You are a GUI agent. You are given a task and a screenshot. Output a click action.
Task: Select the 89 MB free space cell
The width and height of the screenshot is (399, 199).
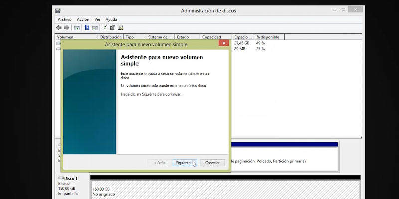click(x=240, y=49)
